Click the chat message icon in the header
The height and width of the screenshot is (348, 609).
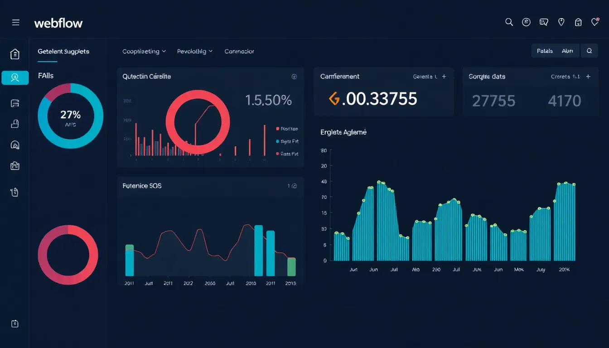[x=544, y=21]
